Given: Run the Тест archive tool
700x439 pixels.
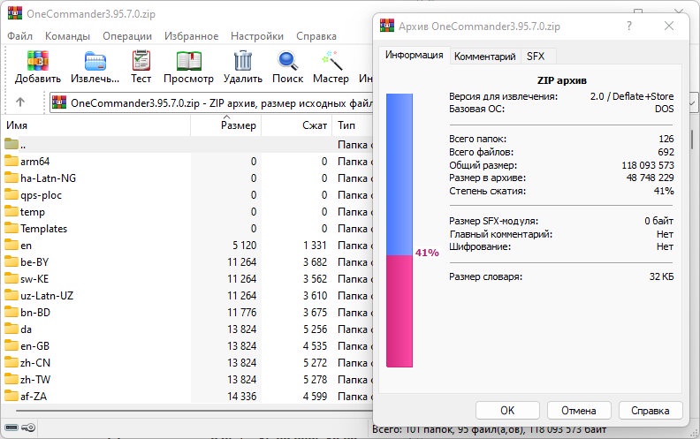Looking at the screenshot, I should point(141,62).
